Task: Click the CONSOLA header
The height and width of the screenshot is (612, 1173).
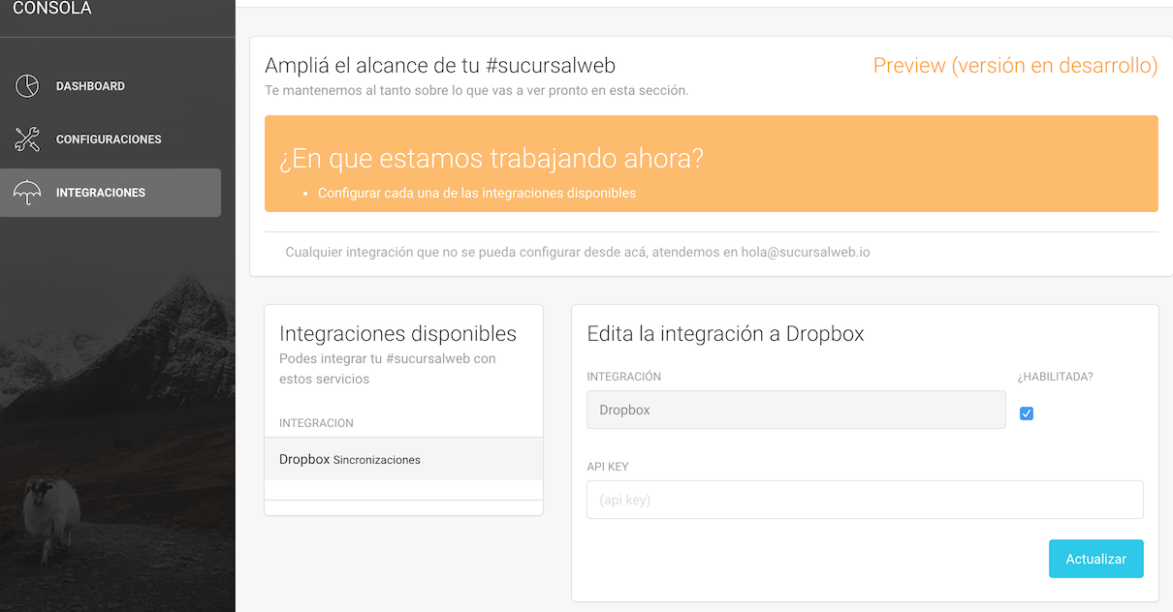Action: [51, 8]
